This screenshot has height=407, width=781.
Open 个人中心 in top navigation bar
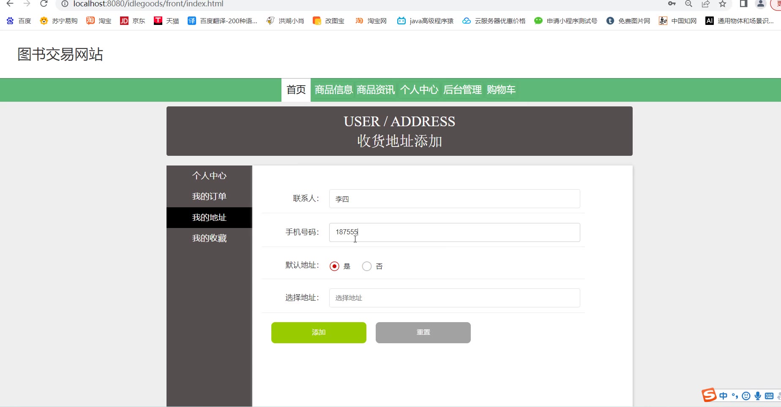[x=419, y=90]
